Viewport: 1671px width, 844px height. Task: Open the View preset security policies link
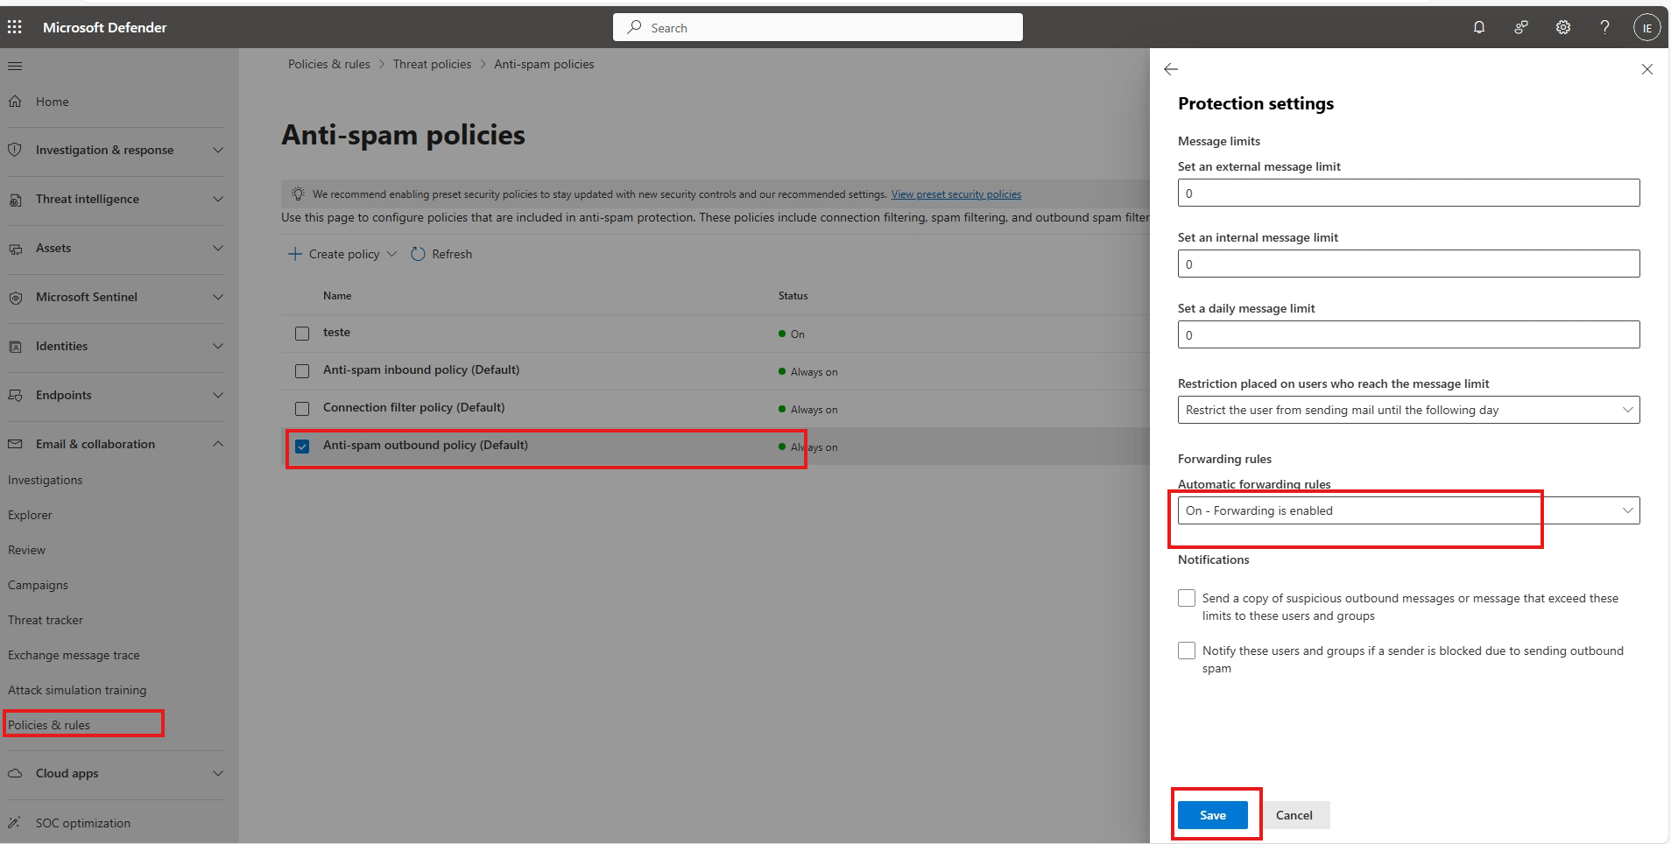pyautogui.click(x=956, y=194)
